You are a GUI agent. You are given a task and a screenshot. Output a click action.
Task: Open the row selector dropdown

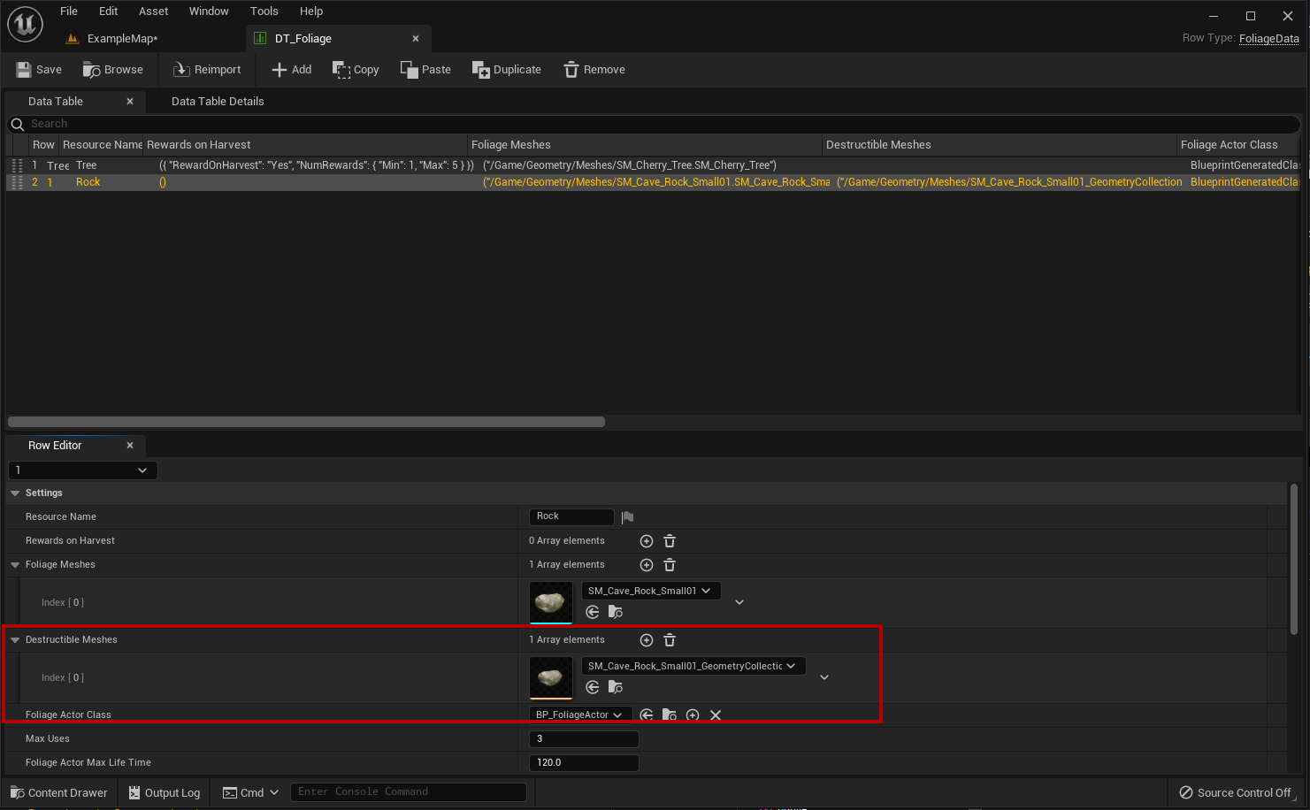point(83,470)
